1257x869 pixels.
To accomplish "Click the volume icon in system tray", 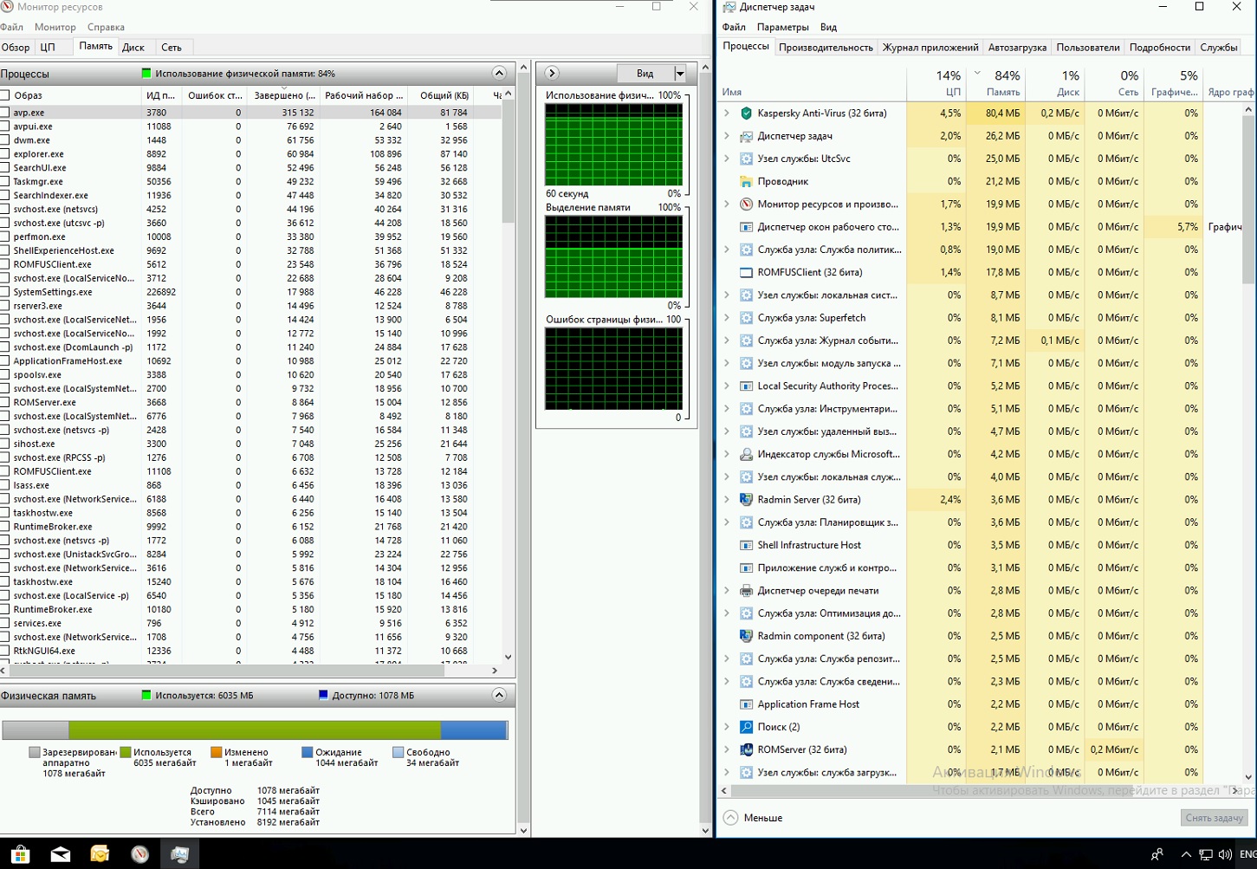I will (x=1224, y=854).
